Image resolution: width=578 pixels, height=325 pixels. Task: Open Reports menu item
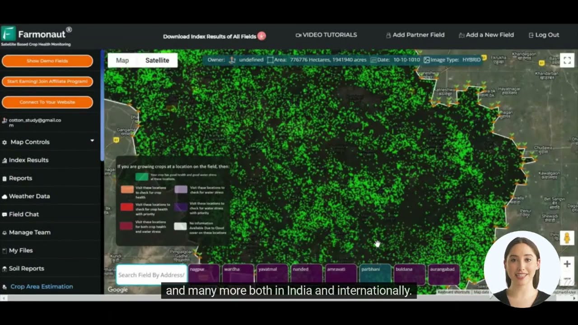click(x=21, y=178)
